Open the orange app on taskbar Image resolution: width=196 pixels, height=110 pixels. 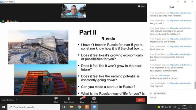click(87, 107)
